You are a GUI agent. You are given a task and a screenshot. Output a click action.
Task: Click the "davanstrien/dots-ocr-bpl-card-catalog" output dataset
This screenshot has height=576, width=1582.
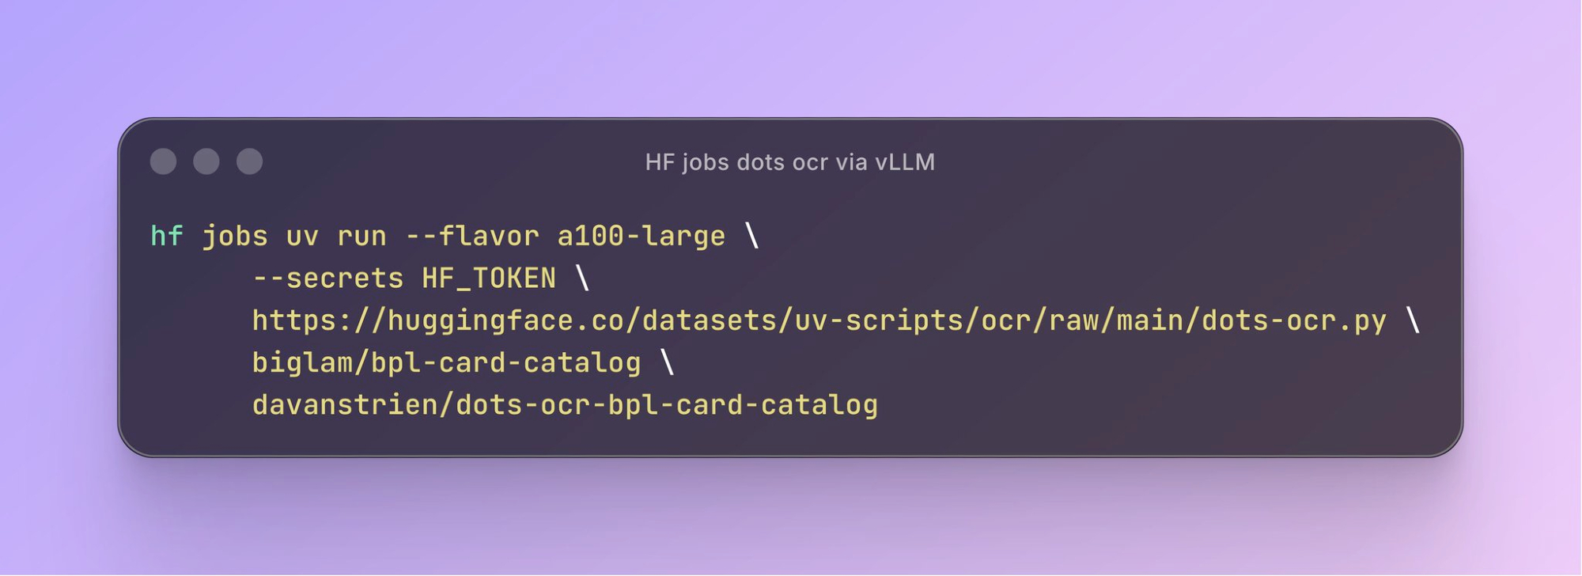click(565, 405)
